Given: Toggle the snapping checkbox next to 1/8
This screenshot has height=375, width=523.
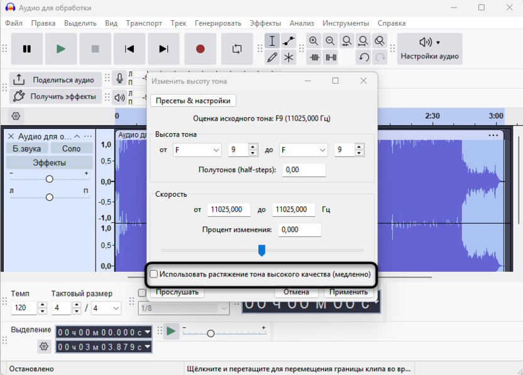Looking at the screenshot, I should [x=142, y=293].
